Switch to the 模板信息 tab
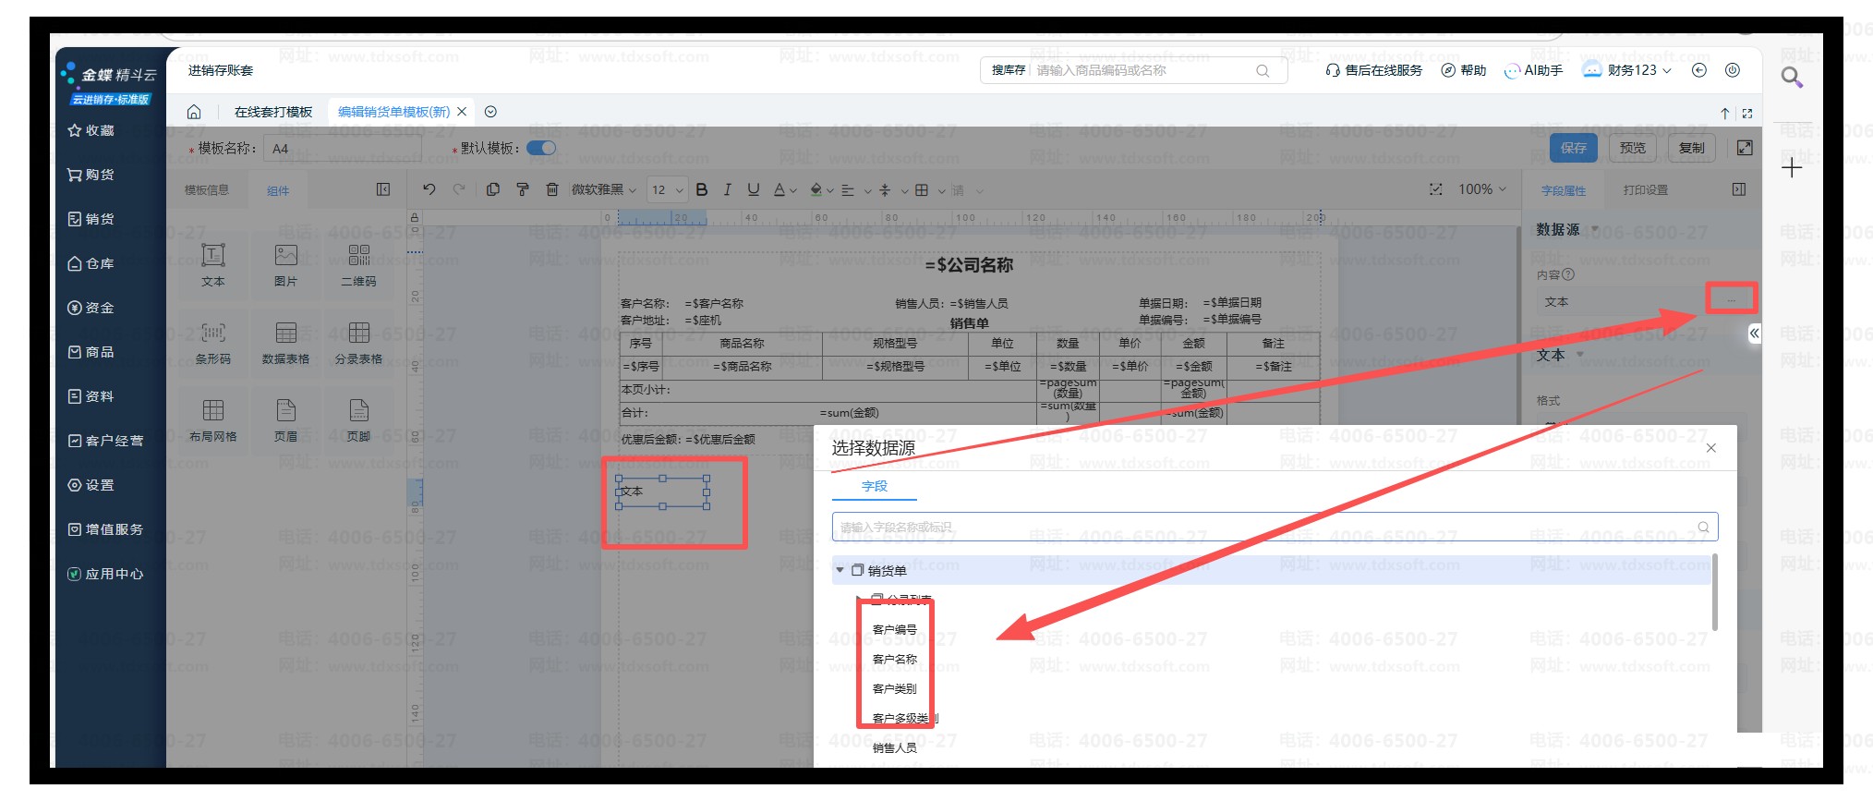This screenshot has width=1873, height=801. 207,190
